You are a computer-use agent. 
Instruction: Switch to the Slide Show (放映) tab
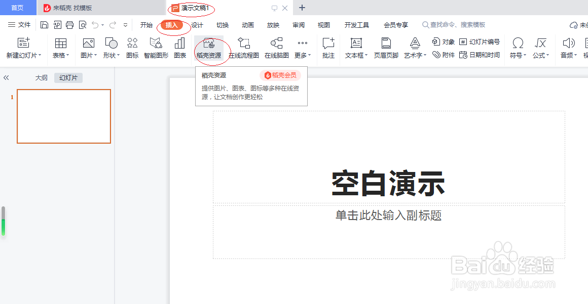point(273,25)
